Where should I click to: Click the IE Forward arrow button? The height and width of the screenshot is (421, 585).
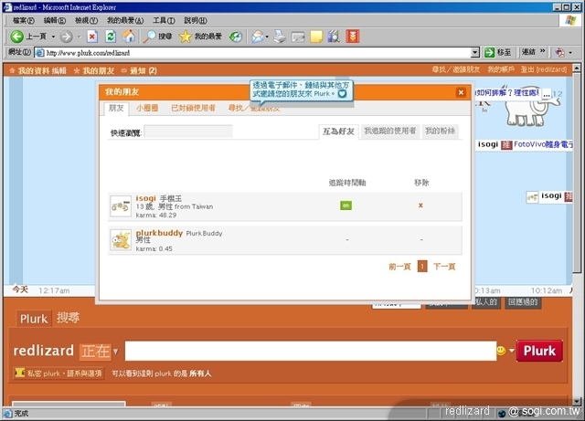tap(67, 37)
